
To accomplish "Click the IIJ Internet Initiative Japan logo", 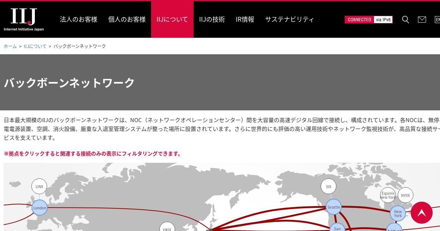I will [24, 19].
